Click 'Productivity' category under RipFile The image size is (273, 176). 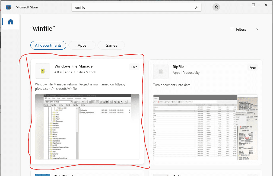pyautogui.click(x=191, y=73)
